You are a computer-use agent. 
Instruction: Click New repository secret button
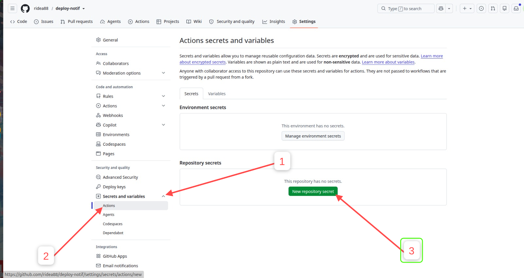tap(313, 192)
